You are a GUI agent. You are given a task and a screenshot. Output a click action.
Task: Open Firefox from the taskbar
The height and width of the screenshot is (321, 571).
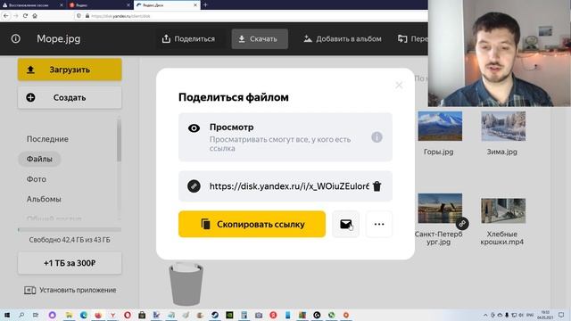pyautogui.click(x=98, y=315)
